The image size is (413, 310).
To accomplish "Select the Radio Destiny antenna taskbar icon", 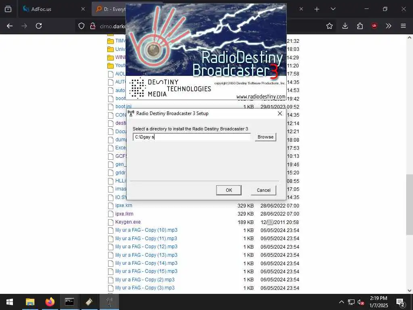I will (x=109, y=302).
